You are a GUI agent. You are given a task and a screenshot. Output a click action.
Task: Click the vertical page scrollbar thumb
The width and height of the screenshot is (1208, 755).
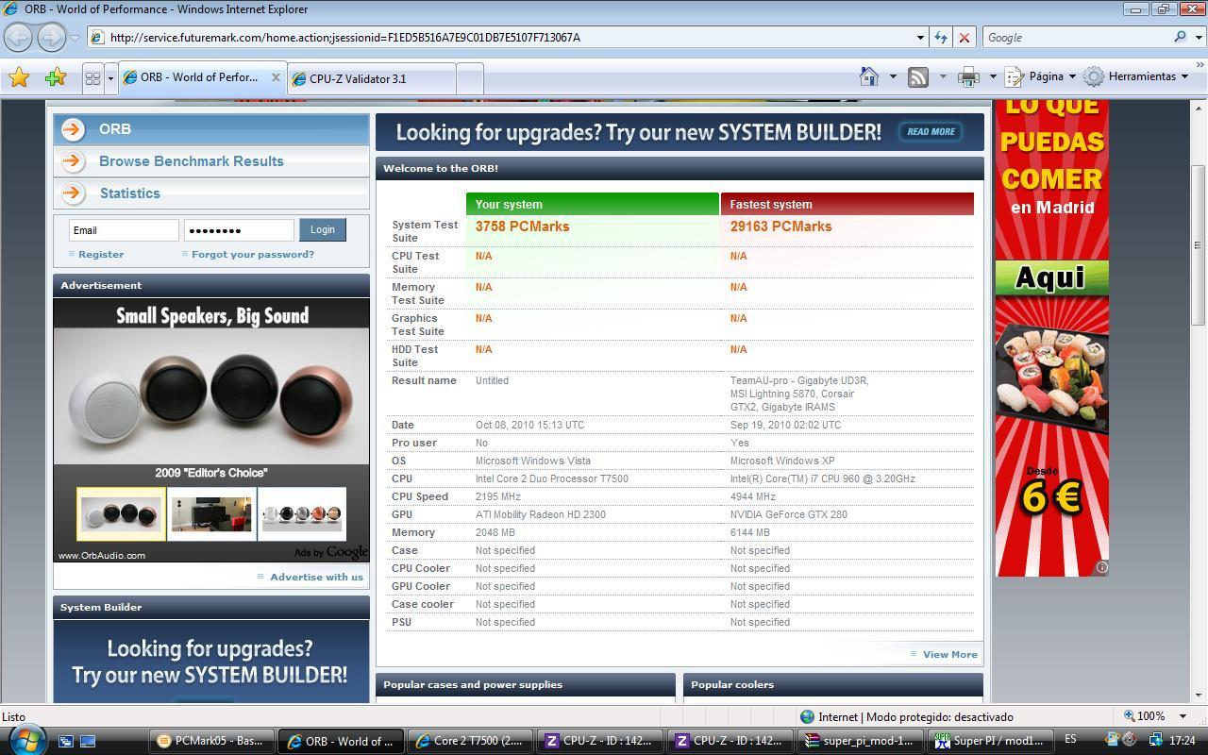point(1199,245)
